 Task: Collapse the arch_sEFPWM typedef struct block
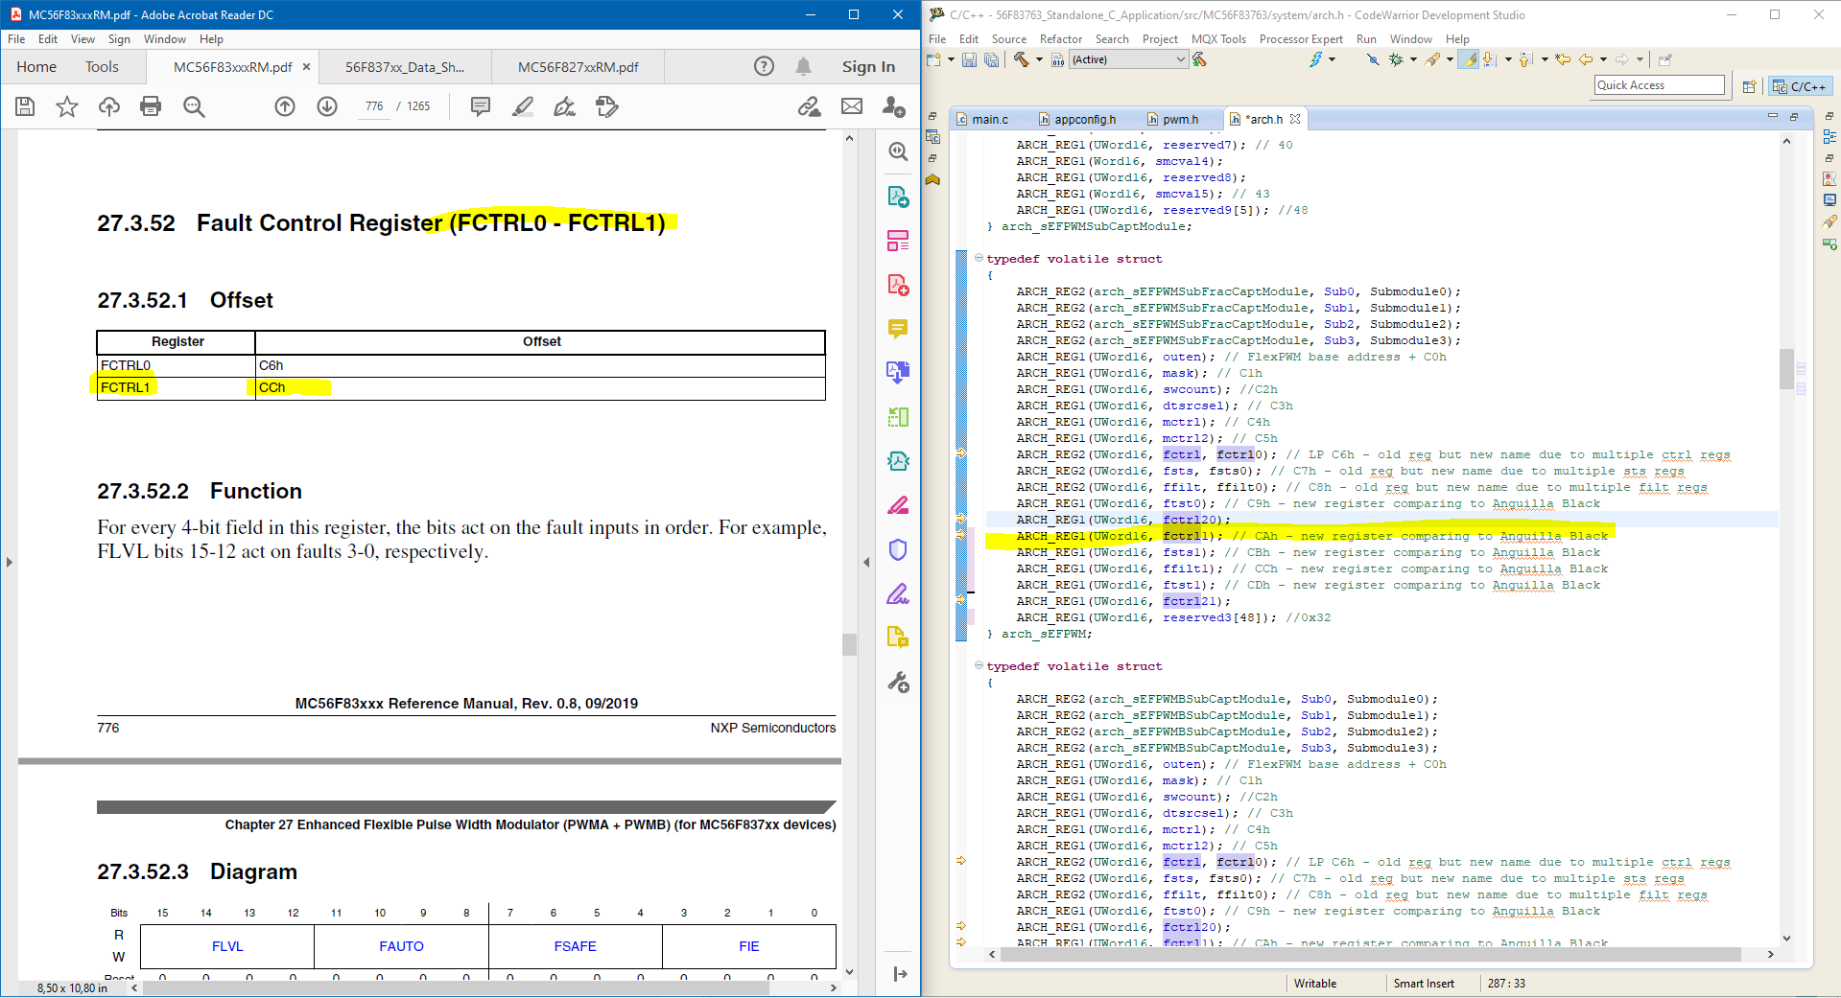point(979,258)
